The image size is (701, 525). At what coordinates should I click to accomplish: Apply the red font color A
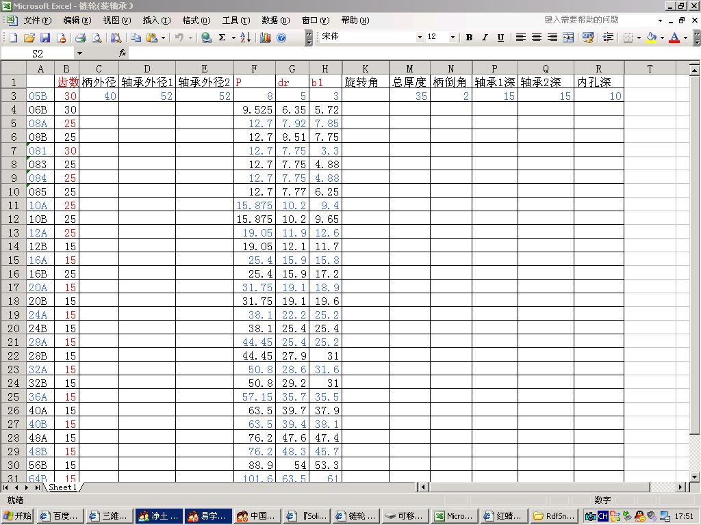[x=674, y=38]
